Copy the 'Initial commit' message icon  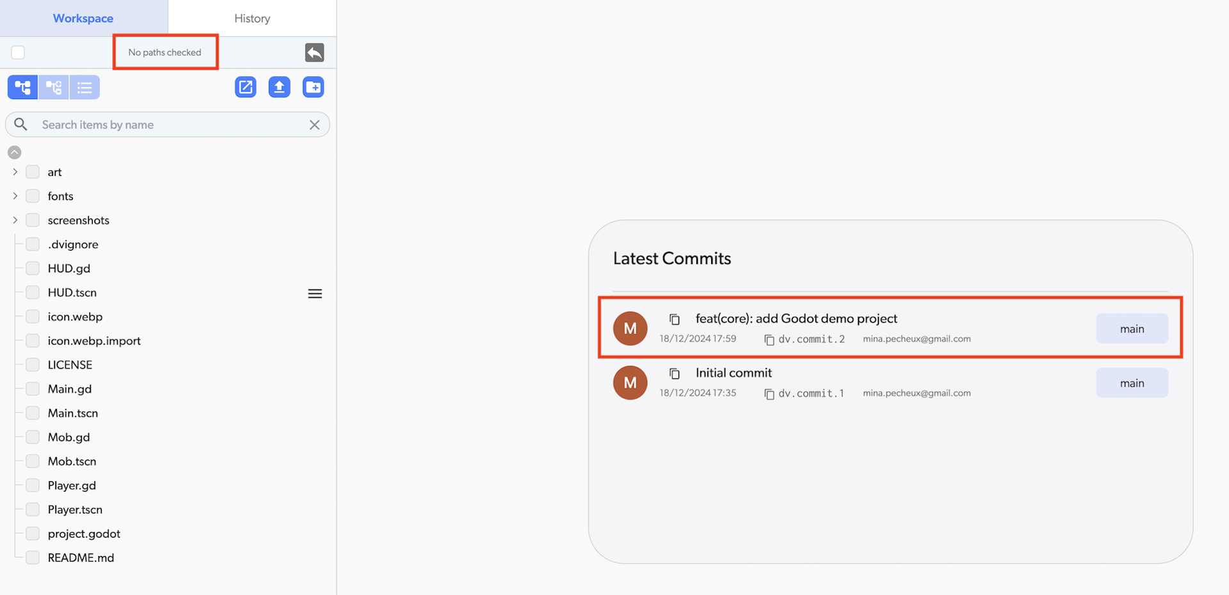(x=674, y=373)
